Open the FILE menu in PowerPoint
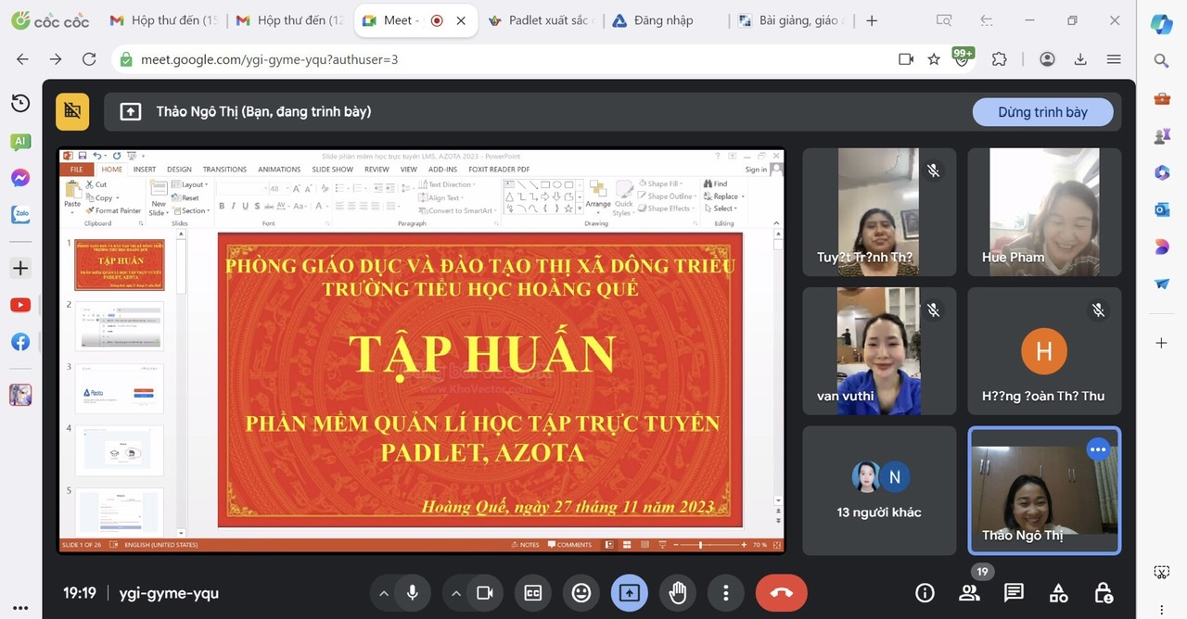Screen dimensions: 1187x619 click(77, 170)
